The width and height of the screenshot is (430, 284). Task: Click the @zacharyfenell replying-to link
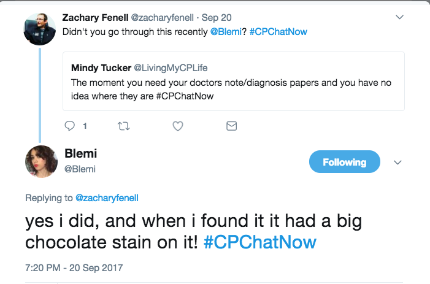click(x=107, y=198)
